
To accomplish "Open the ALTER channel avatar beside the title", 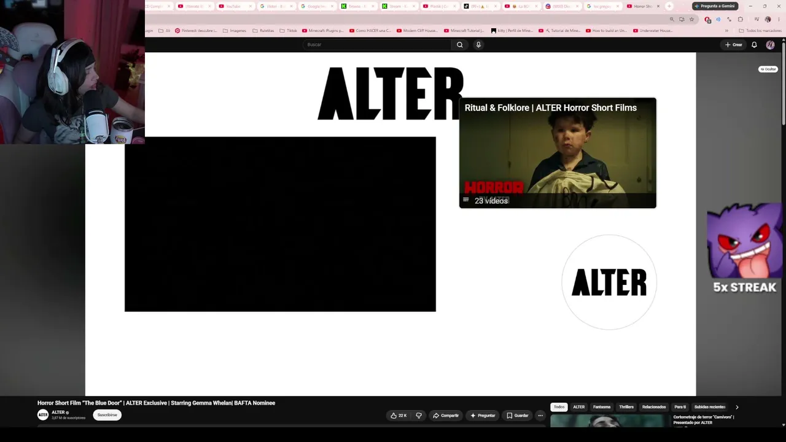I will pyautogui.click(x=43, y=415).
